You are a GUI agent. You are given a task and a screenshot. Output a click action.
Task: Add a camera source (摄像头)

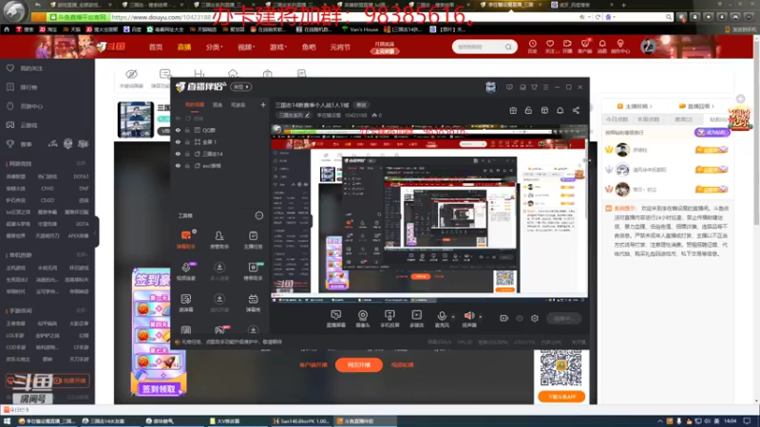363,319
